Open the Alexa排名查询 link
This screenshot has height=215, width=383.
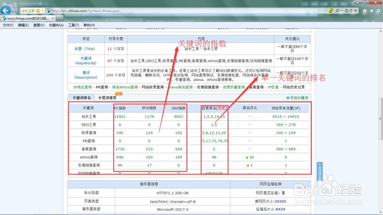180,87
